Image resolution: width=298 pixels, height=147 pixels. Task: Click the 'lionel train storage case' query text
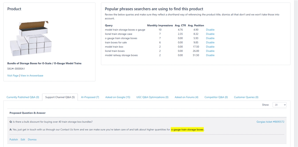[119, 34]
